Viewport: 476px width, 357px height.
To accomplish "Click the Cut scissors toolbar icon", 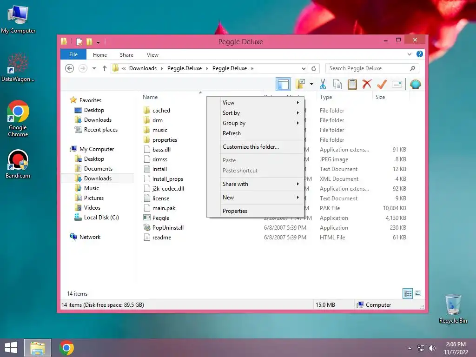I will click(323, 84).
